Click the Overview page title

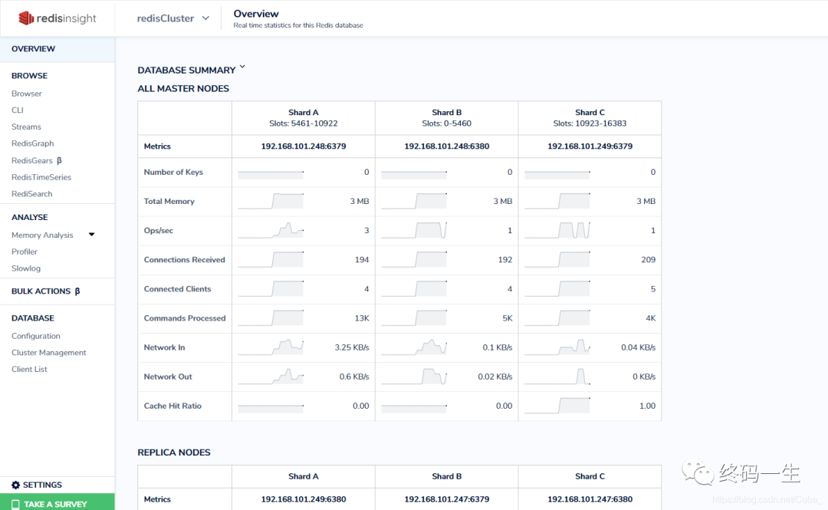click(256, 14)
